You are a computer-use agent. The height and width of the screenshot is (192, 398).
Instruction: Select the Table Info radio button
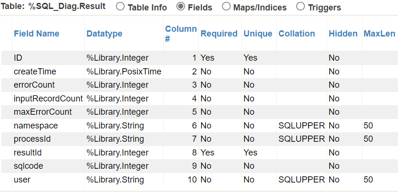[x=120, y=7]
